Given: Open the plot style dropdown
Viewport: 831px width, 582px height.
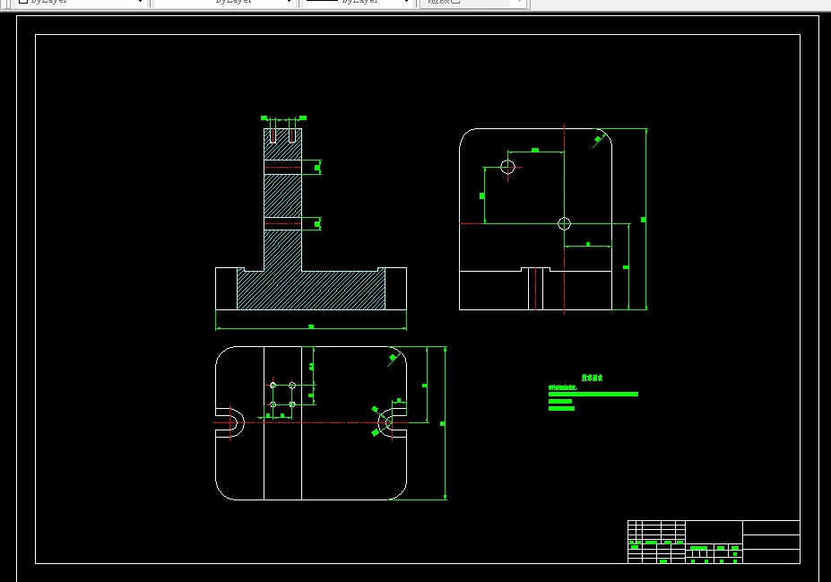Looking at the screenshot, I should coord(473,2).
